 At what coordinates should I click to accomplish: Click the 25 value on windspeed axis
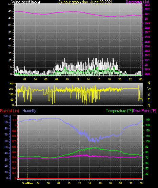[10, 39]
